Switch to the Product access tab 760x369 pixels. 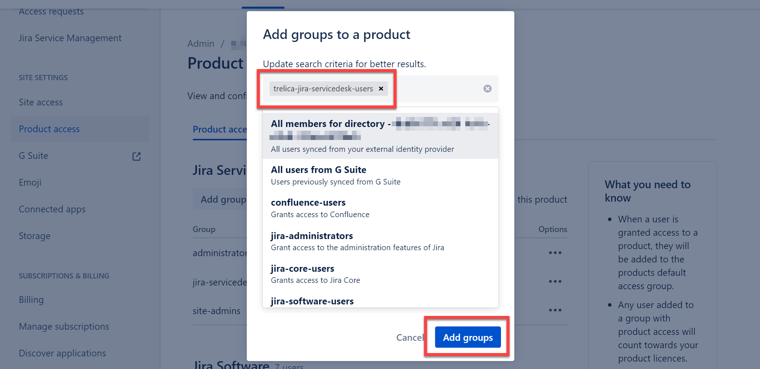pyautogui.click(x=220, y=129)
